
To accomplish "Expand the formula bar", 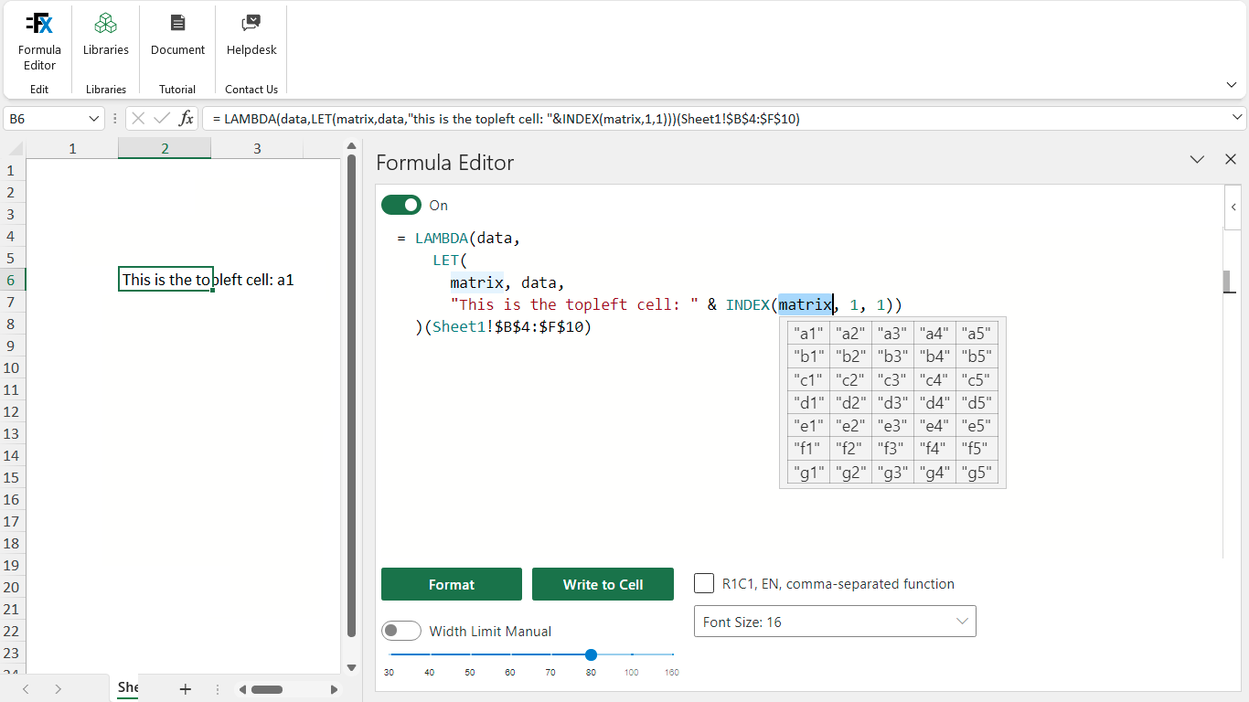I will pyautogui.click(x=1238, y=119).
